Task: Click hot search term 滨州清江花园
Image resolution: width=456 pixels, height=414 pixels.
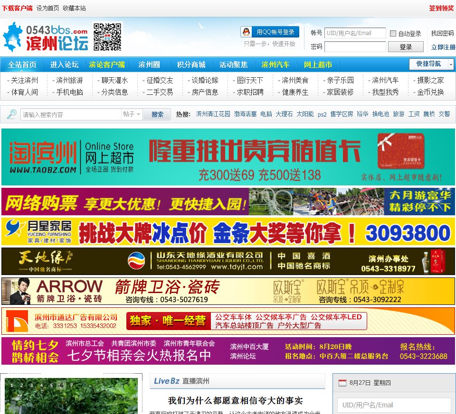Action: pyautogui.click(x=213, y=114)
